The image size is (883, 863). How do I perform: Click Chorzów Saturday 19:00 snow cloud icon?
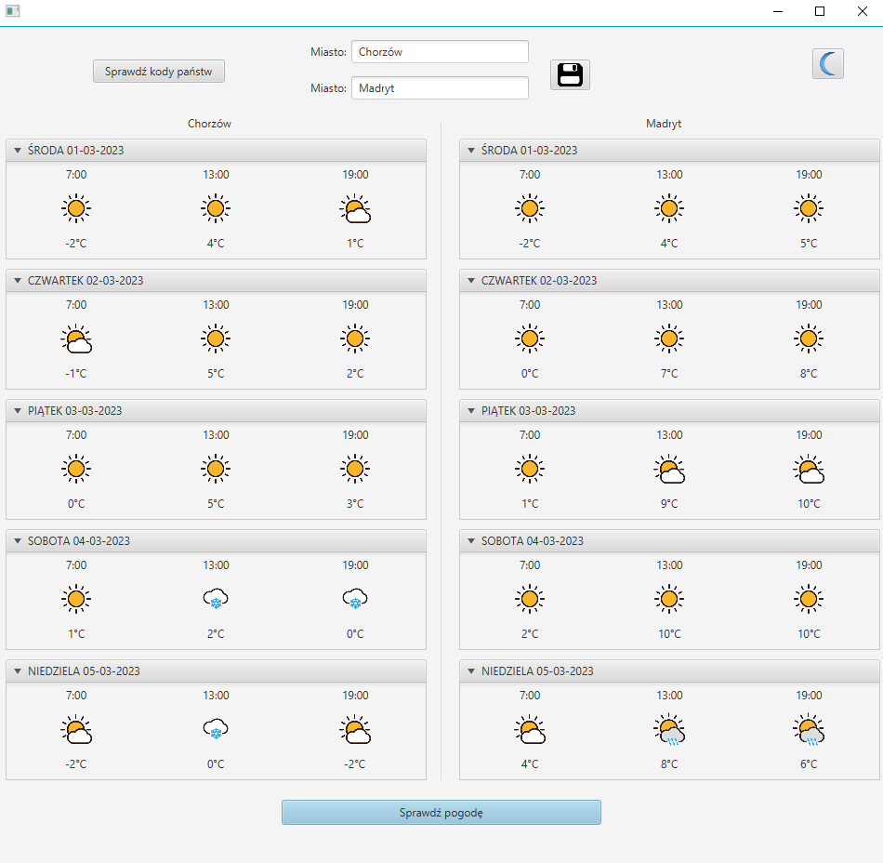coord(355,599)
